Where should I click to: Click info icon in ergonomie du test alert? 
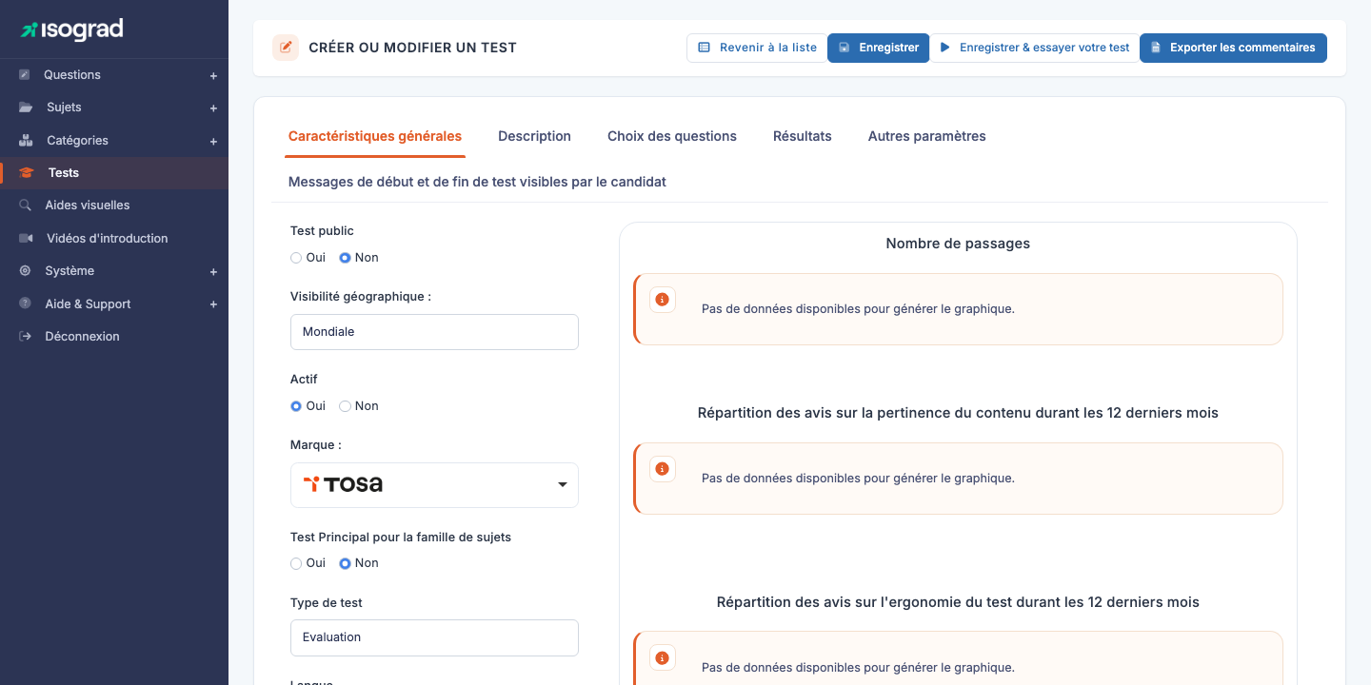point(663,657)
